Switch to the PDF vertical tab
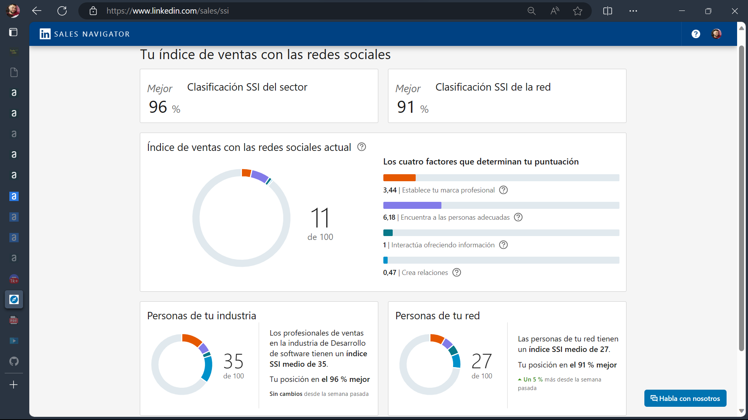748x420 pixels. click(x=14, y=320)
